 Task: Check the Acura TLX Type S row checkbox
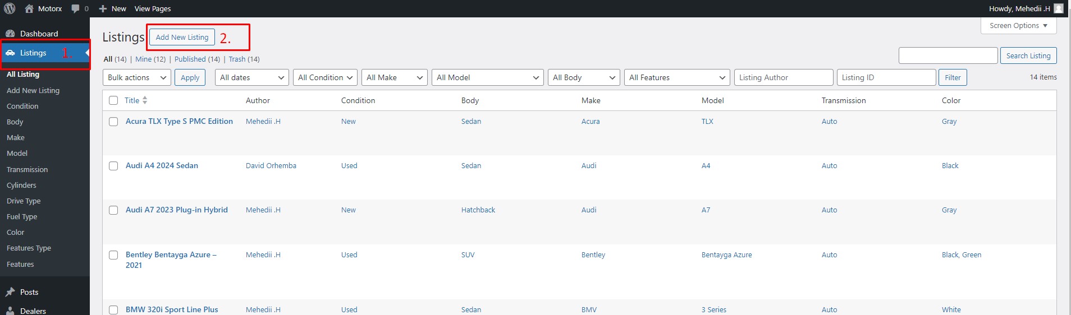coord(113,122)
